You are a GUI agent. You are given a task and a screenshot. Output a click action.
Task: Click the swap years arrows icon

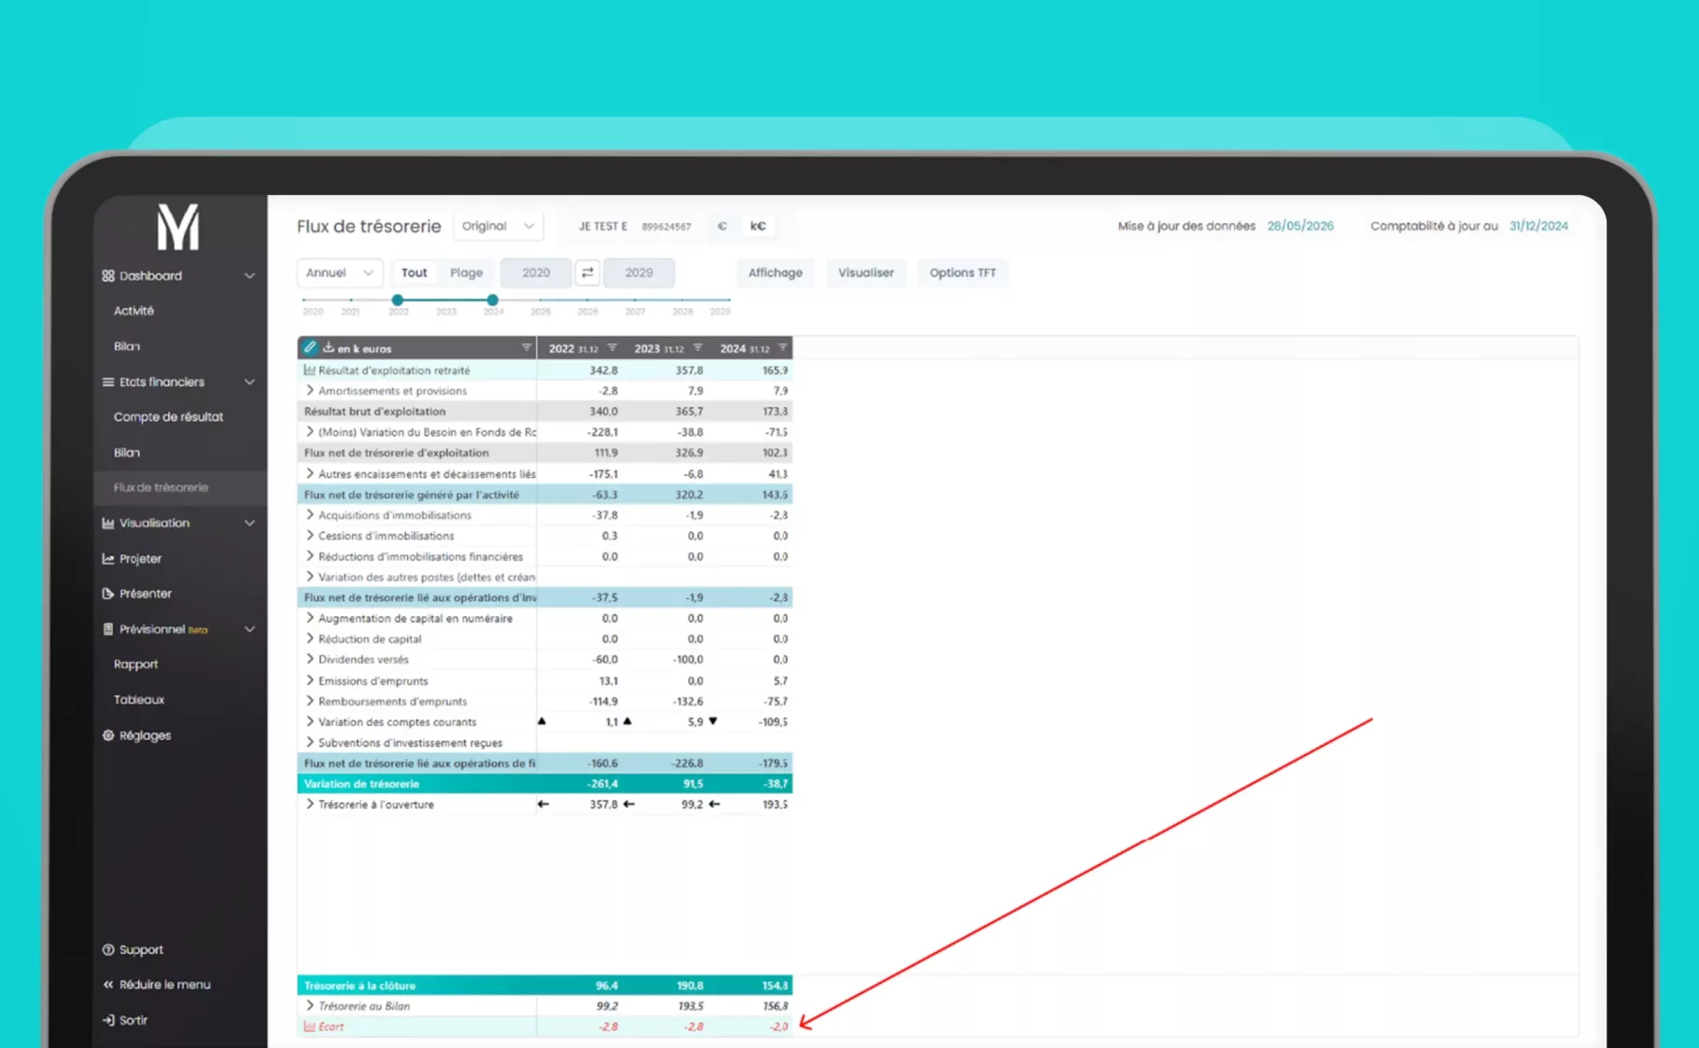[x=587, y=272]
